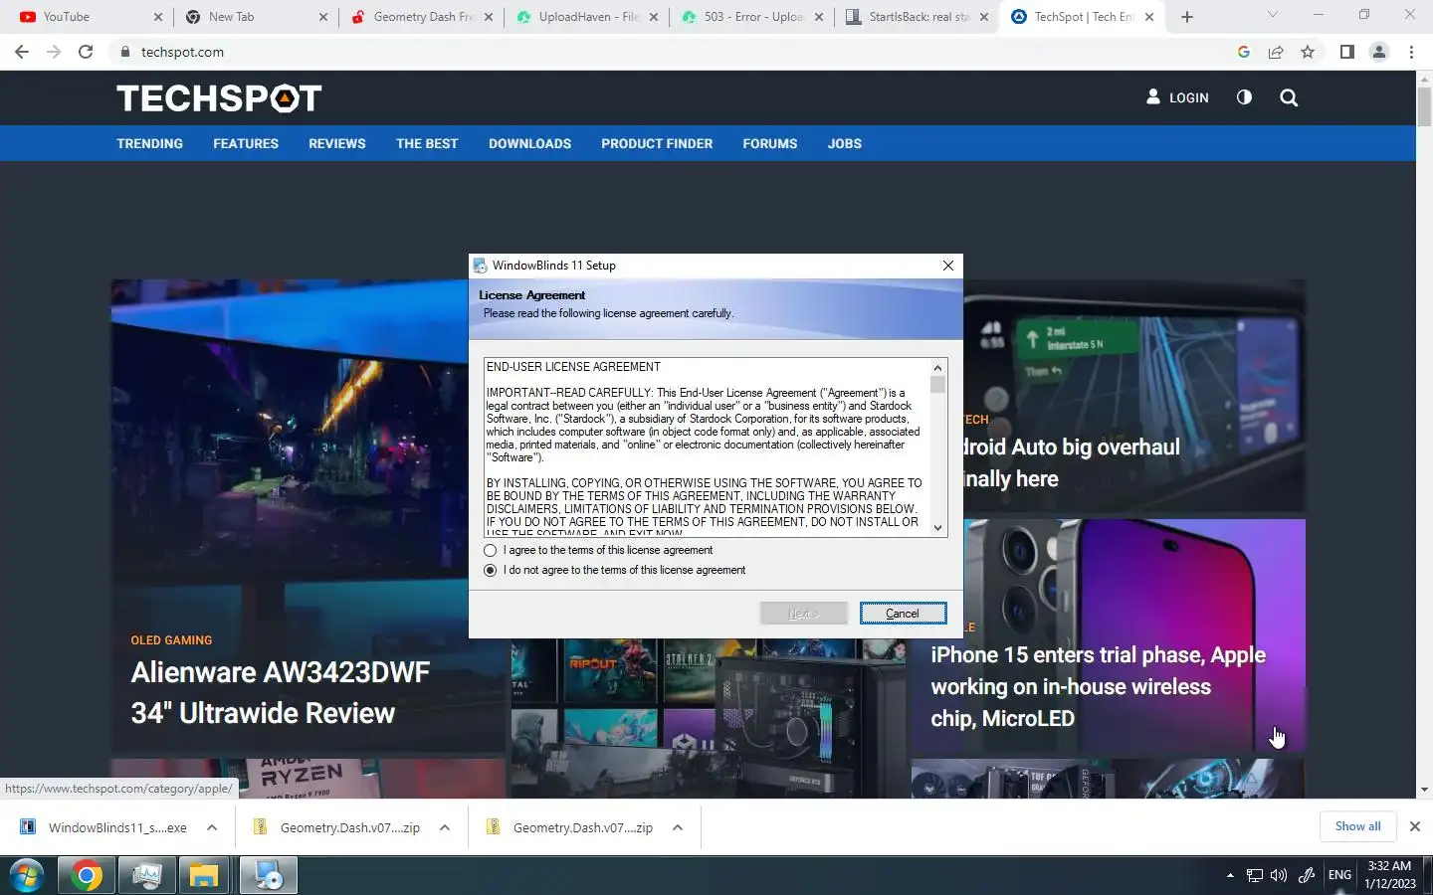This screenshot has width=1433, height=895.
Task: Open REVIEWS in TechSpot nav
Action: (x=337, y=143)
